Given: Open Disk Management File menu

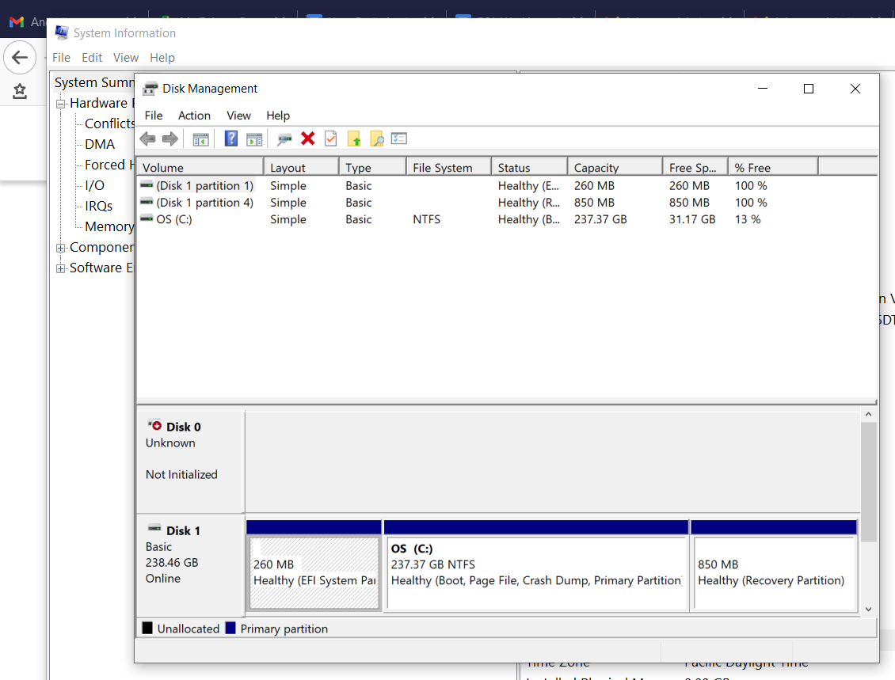Looking at the screenshot, I should click(x=154, y=116).
